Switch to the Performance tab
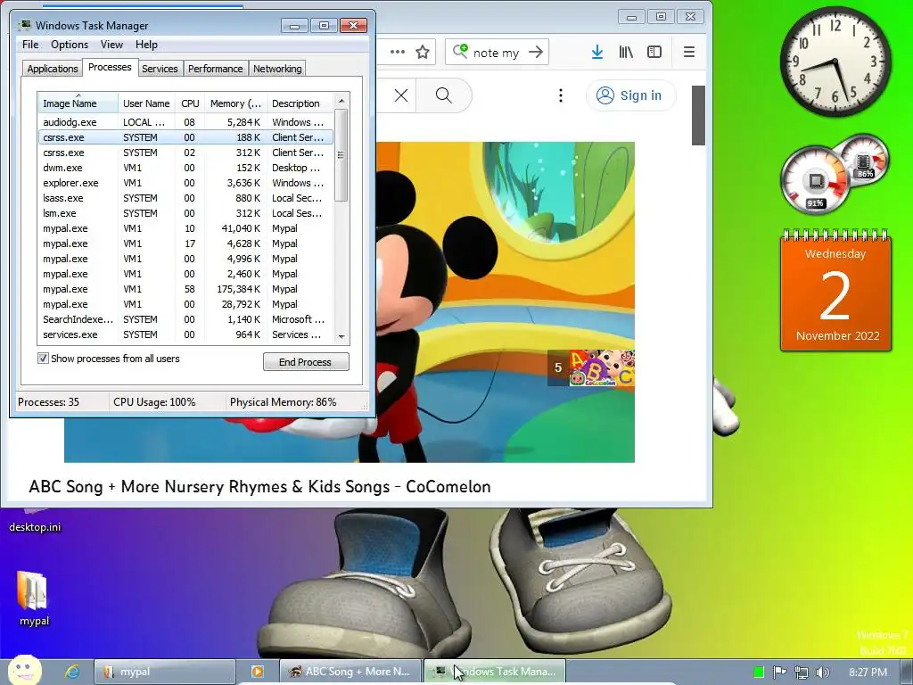This screenshot has height=685, width=913. (215, 69)
